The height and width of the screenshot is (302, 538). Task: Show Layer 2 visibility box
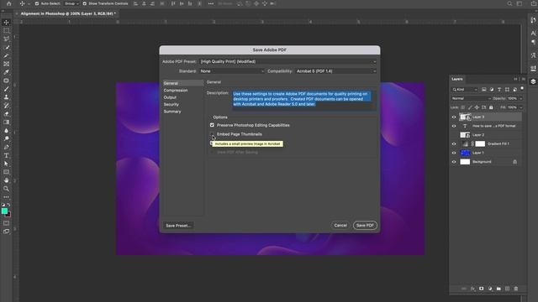(x=454, y=135)
